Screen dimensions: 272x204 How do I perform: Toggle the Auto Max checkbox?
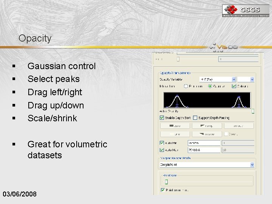(162, 150)
